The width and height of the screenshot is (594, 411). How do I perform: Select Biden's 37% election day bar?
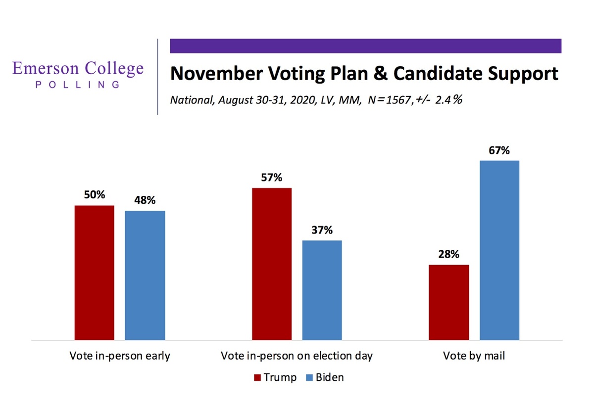(x=322, y=290)
